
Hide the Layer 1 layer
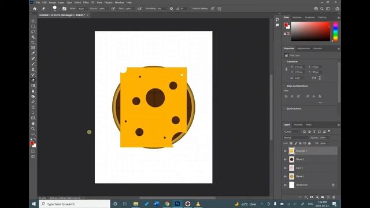285,168
